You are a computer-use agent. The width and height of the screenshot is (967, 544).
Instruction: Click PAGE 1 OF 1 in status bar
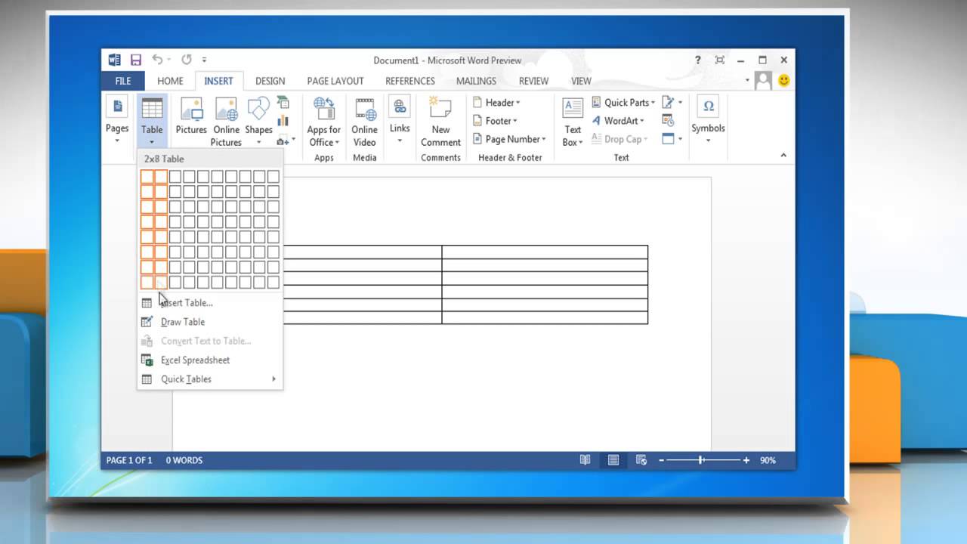(x=129, y=460)
